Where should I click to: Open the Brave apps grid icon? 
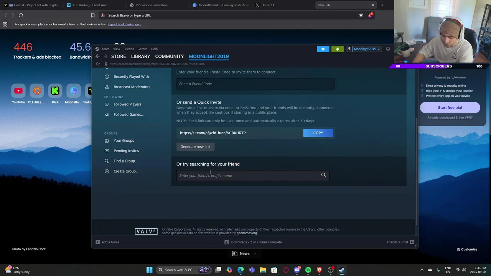5,24
